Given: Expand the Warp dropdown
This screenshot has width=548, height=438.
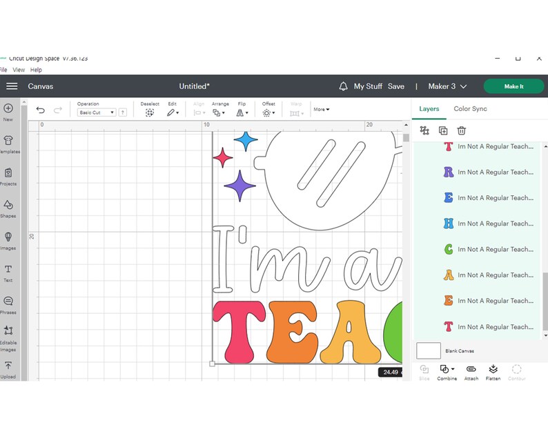Looking at the screenshot, I should [296, 113].
